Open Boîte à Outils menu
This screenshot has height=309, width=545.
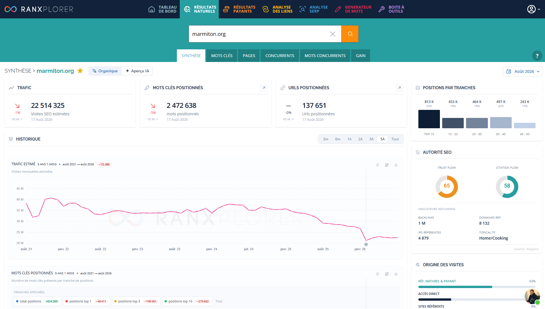point(391,9)
